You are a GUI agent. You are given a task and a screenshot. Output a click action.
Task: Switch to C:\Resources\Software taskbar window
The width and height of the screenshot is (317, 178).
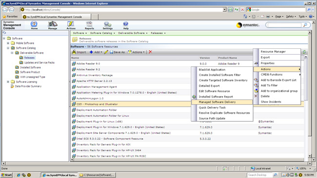[97, 175]
